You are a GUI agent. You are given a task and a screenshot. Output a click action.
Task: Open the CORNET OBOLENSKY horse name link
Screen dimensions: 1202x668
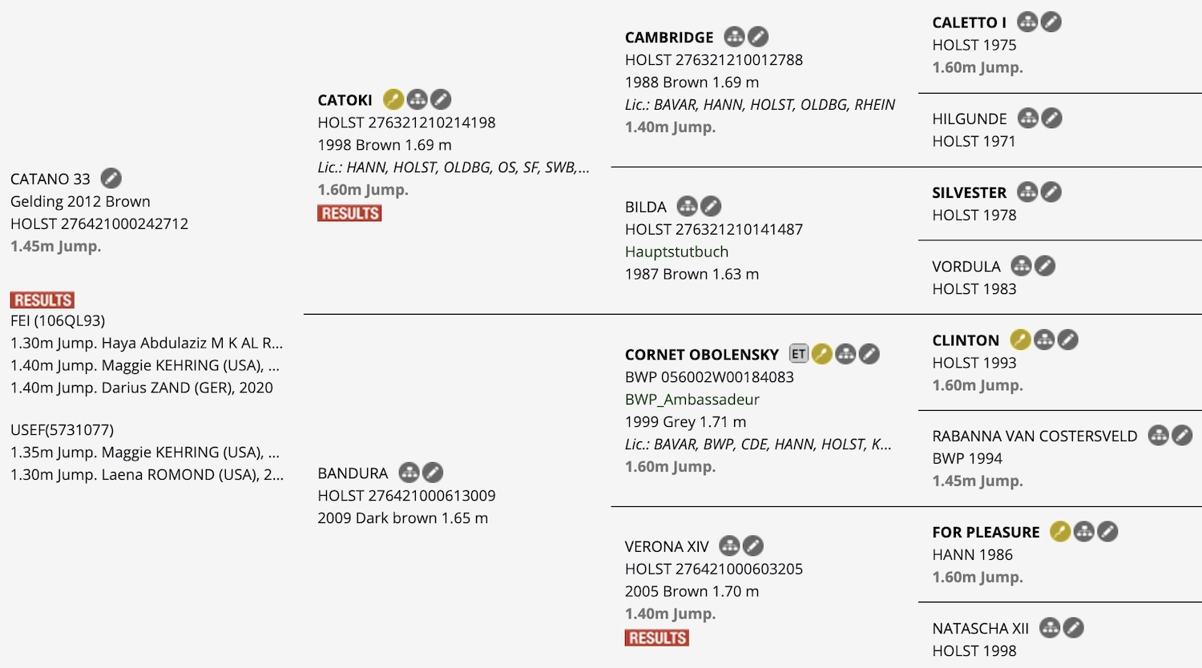[x=702, y=354]
